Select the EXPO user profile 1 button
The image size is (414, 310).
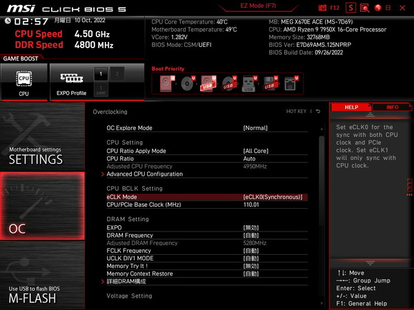(x=101, y=90)
